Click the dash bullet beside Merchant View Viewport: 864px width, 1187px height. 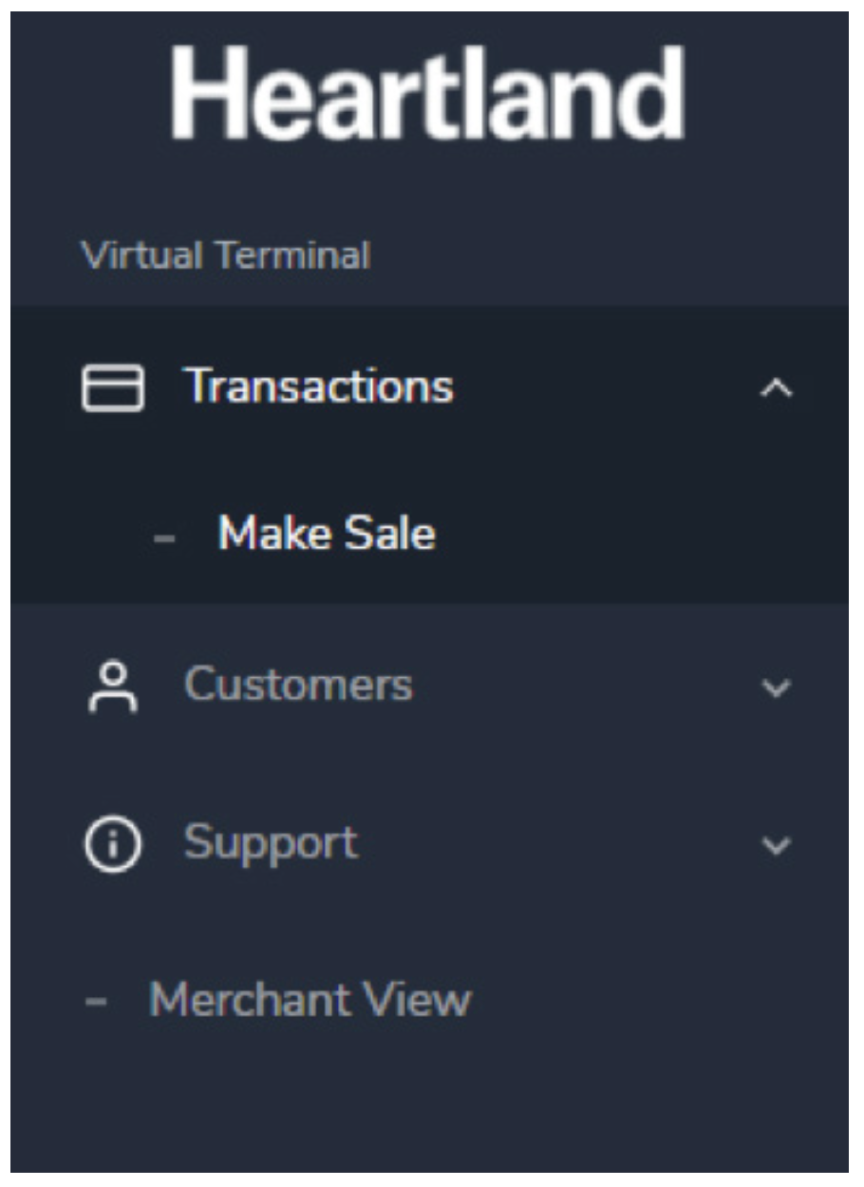point(95,1003)
